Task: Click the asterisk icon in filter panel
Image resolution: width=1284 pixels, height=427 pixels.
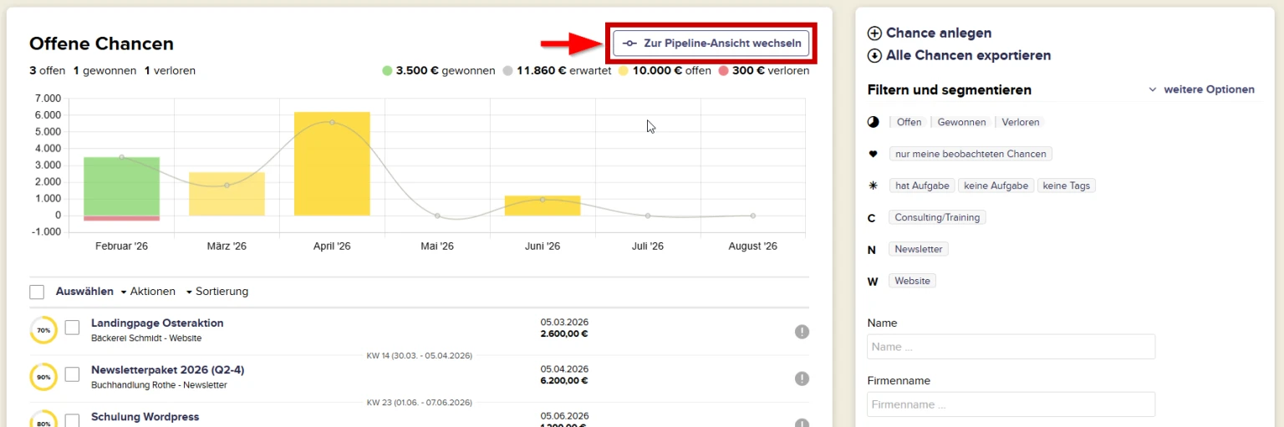Action: tap(873, 186)
